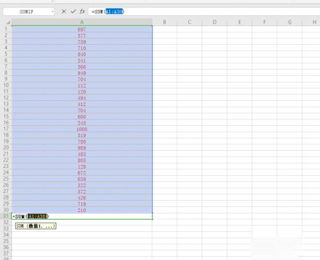Click the value 739 in row 3
Image resolution: width=320 pixels, height=260 pixels.
pos(82,42)
